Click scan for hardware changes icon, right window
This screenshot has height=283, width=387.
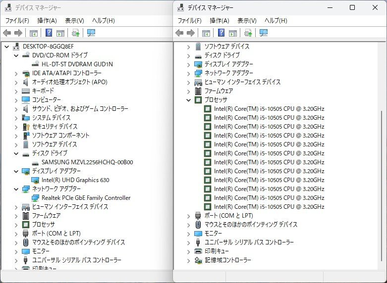[264, 33]
